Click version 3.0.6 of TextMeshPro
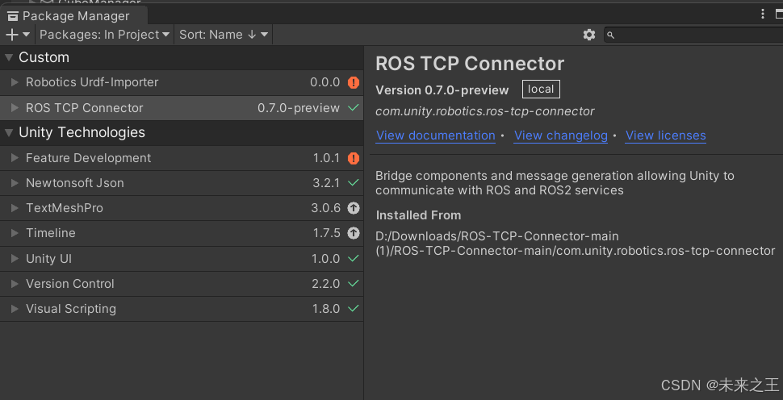The height and width of the screenshot is (400, 783). click(x=325, y=208)
